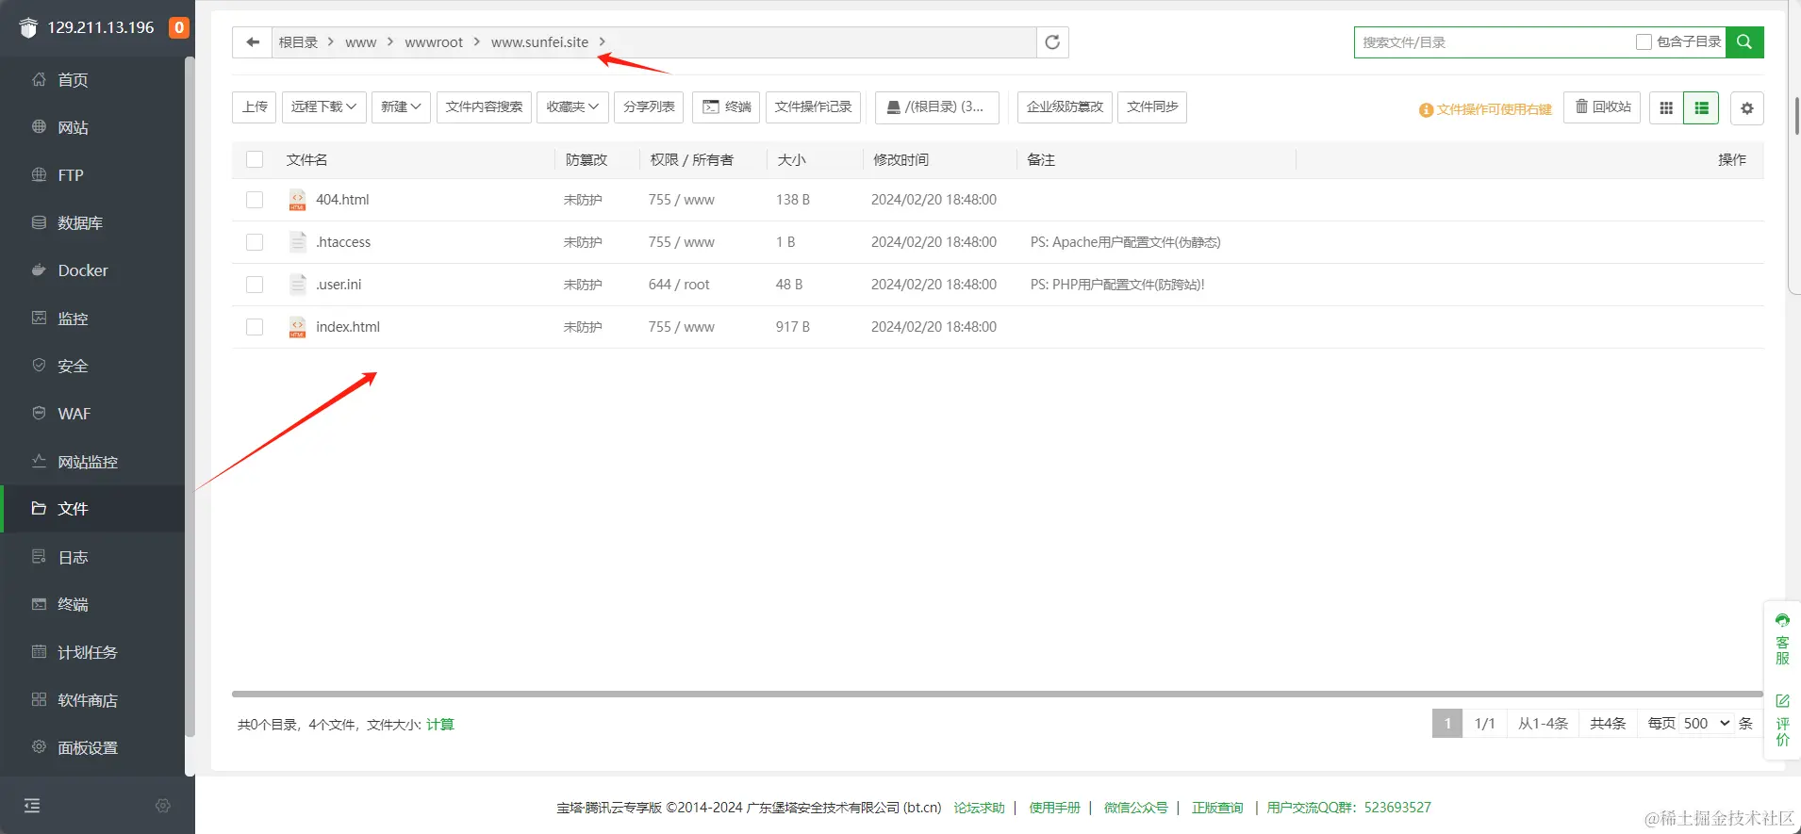Open 分享列表 button
This screenshot has height=834, width=1801.
[x=649, y=107]
